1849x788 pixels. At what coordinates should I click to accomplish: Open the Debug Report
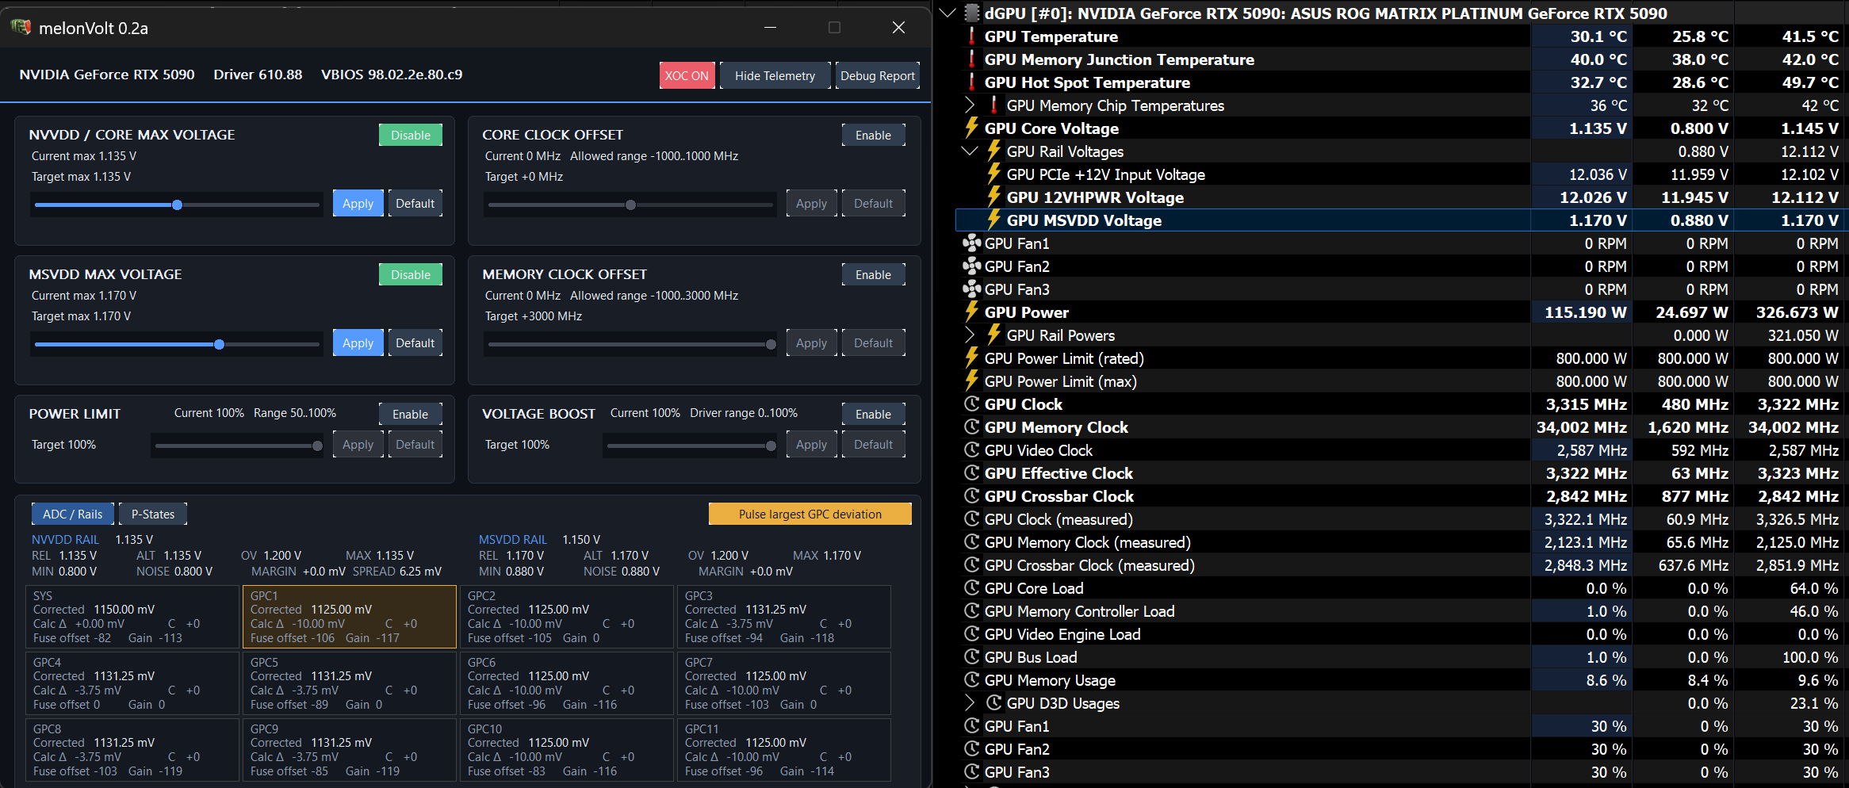(878, 76)
